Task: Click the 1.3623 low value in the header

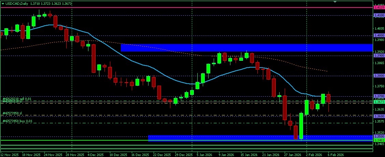Action: [x=56, y=4]
